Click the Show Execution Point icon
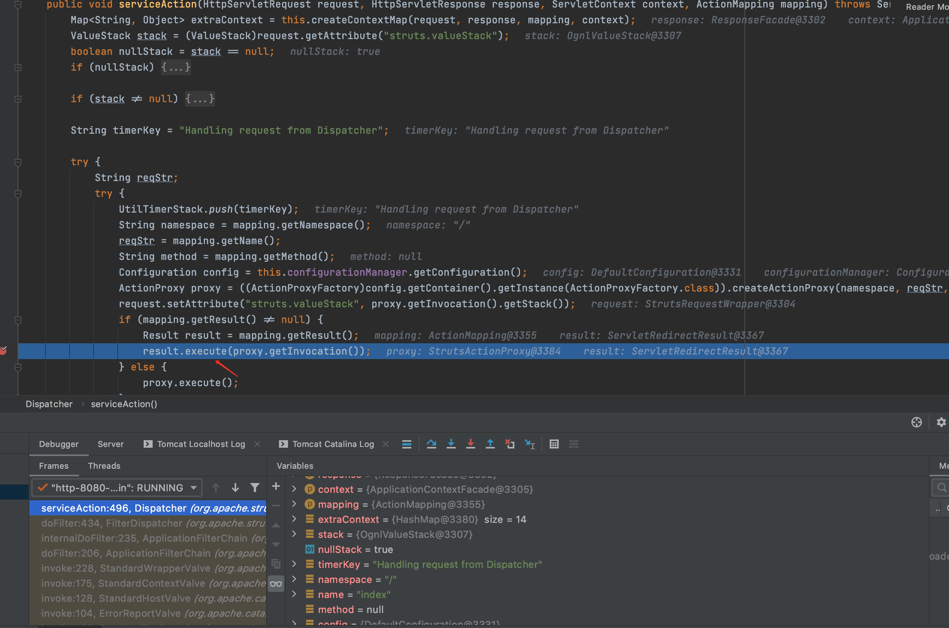The width and height of the screenshot is (949, 628). pos(406,444)
